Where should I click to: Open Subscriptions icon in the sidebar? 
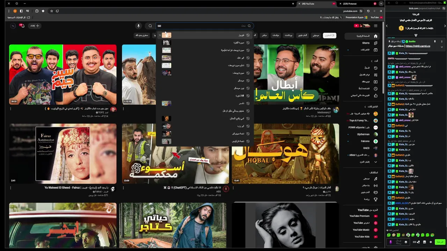click(375, 50)
